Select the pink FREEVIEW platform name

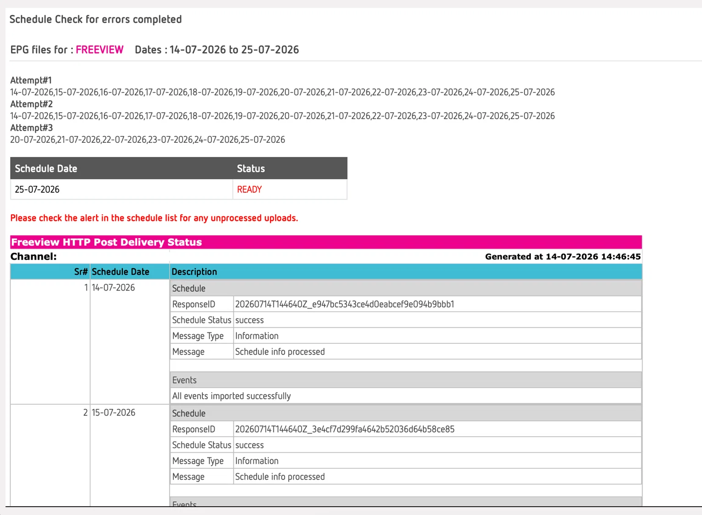click(100, 49)
